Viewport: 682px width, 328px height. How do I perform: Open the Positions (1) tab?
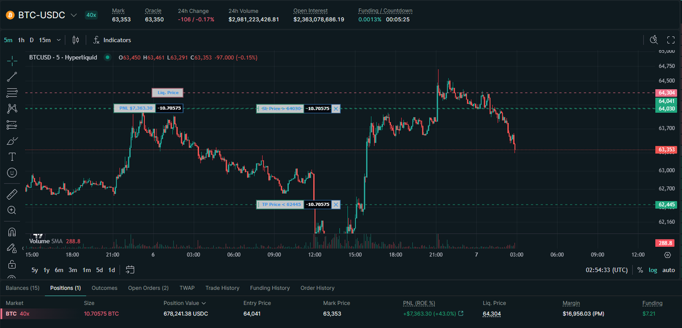click(x=65, y=288)
